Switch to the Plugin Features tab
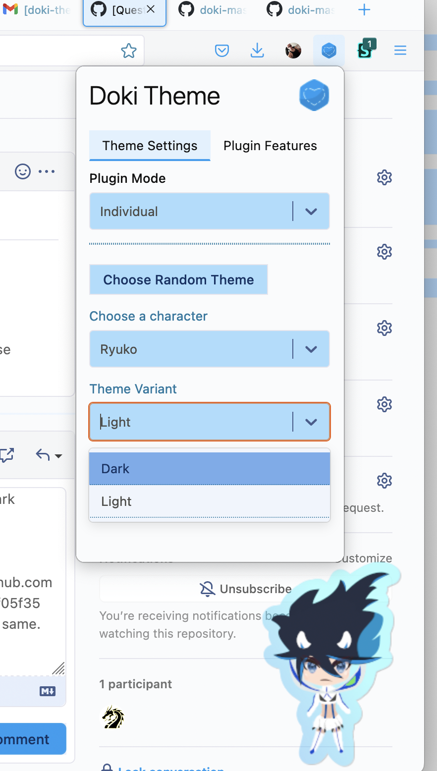The image size is (437, 771). click(270, 145)
